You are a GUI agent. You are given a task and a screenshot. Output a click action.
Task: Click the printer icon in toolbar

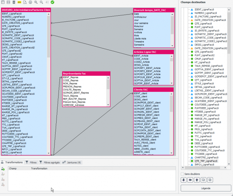point(30,2)
